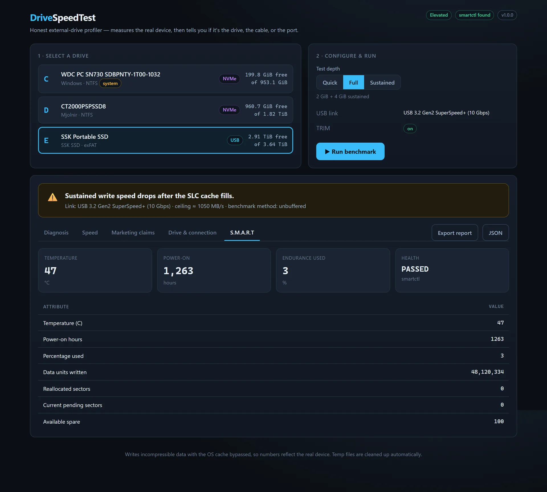Click the DriveSpeedTest title
This screenshot has width=547, height=492.
pyautogui.click(x=63, y=18)
